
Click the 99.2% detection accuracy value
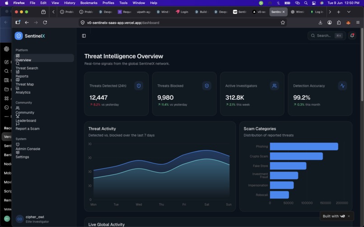click(302, 98)
